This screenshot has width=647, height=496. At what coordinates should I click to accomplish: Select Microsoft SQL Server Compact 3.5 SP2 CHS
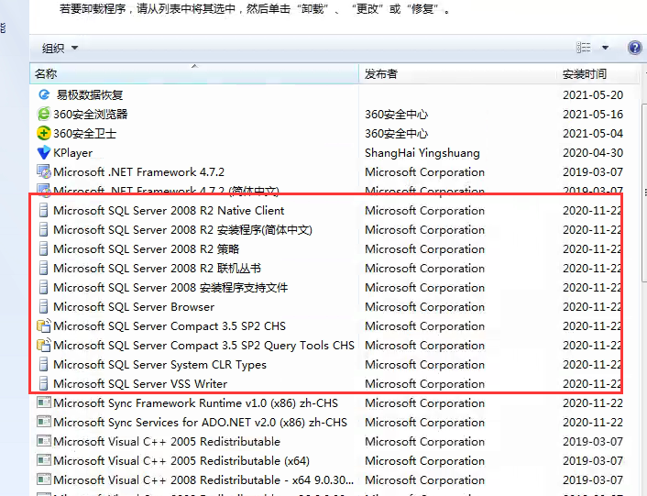coord(170,326)
